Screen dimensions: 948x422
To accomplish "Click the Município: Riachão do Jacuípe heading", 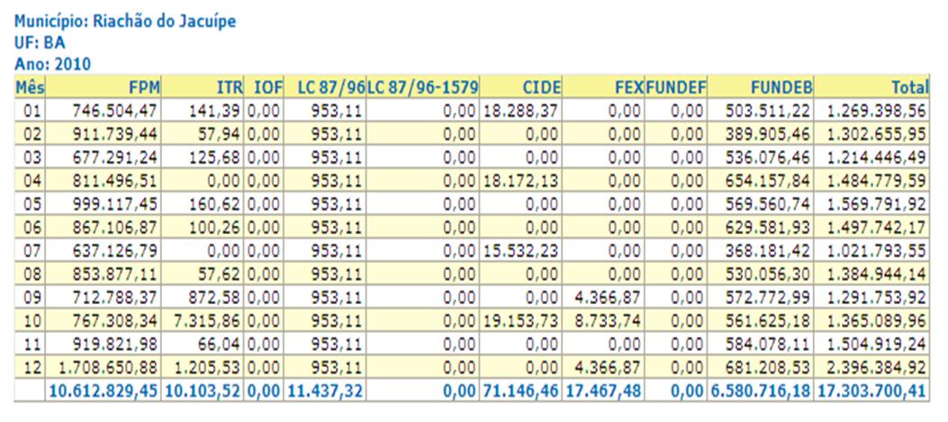I will pos(124,22).
